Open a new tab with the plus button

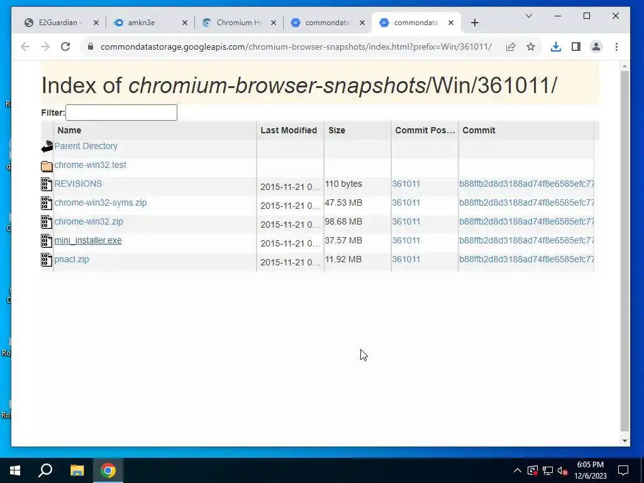pyautogui.click(x=474, y=23)
